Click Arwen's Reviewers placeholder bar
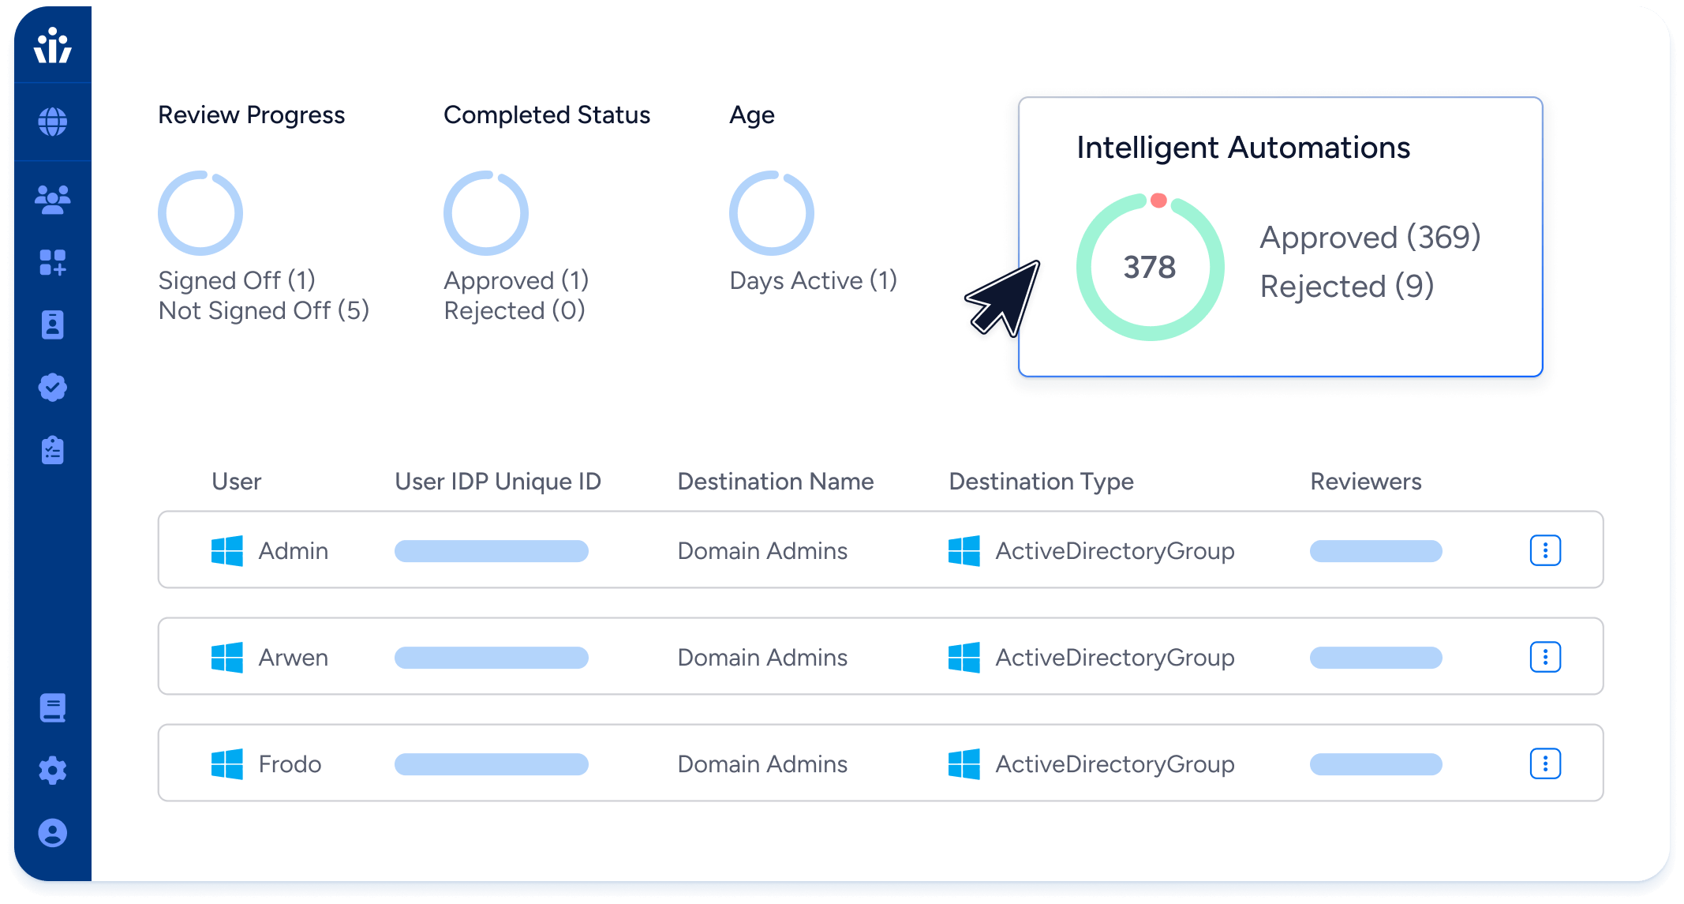This screenshot has height=904, width=1684. 1376,658
